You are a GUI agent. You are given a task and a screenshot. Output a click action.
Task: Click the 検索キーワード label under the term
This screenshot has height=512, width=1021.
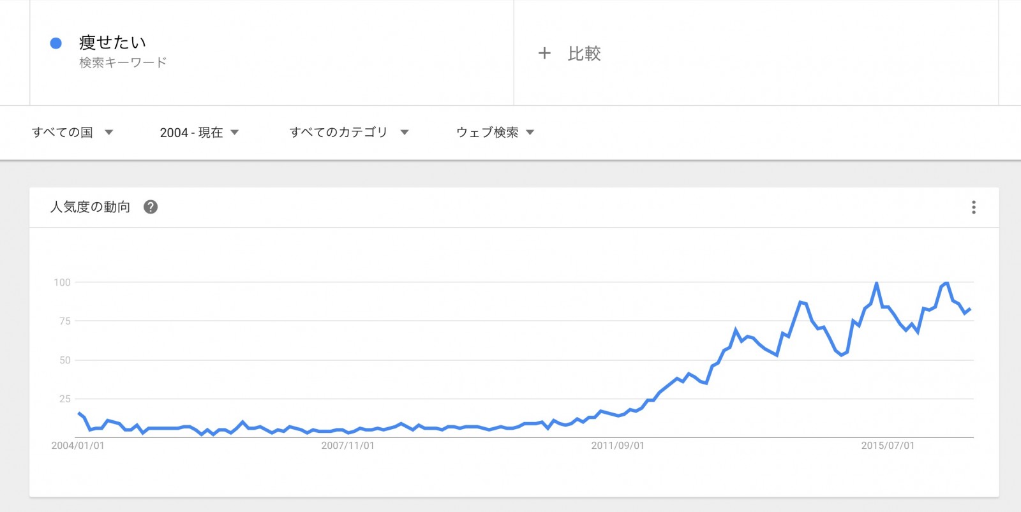pyautogui.click(x=123, y=62)
